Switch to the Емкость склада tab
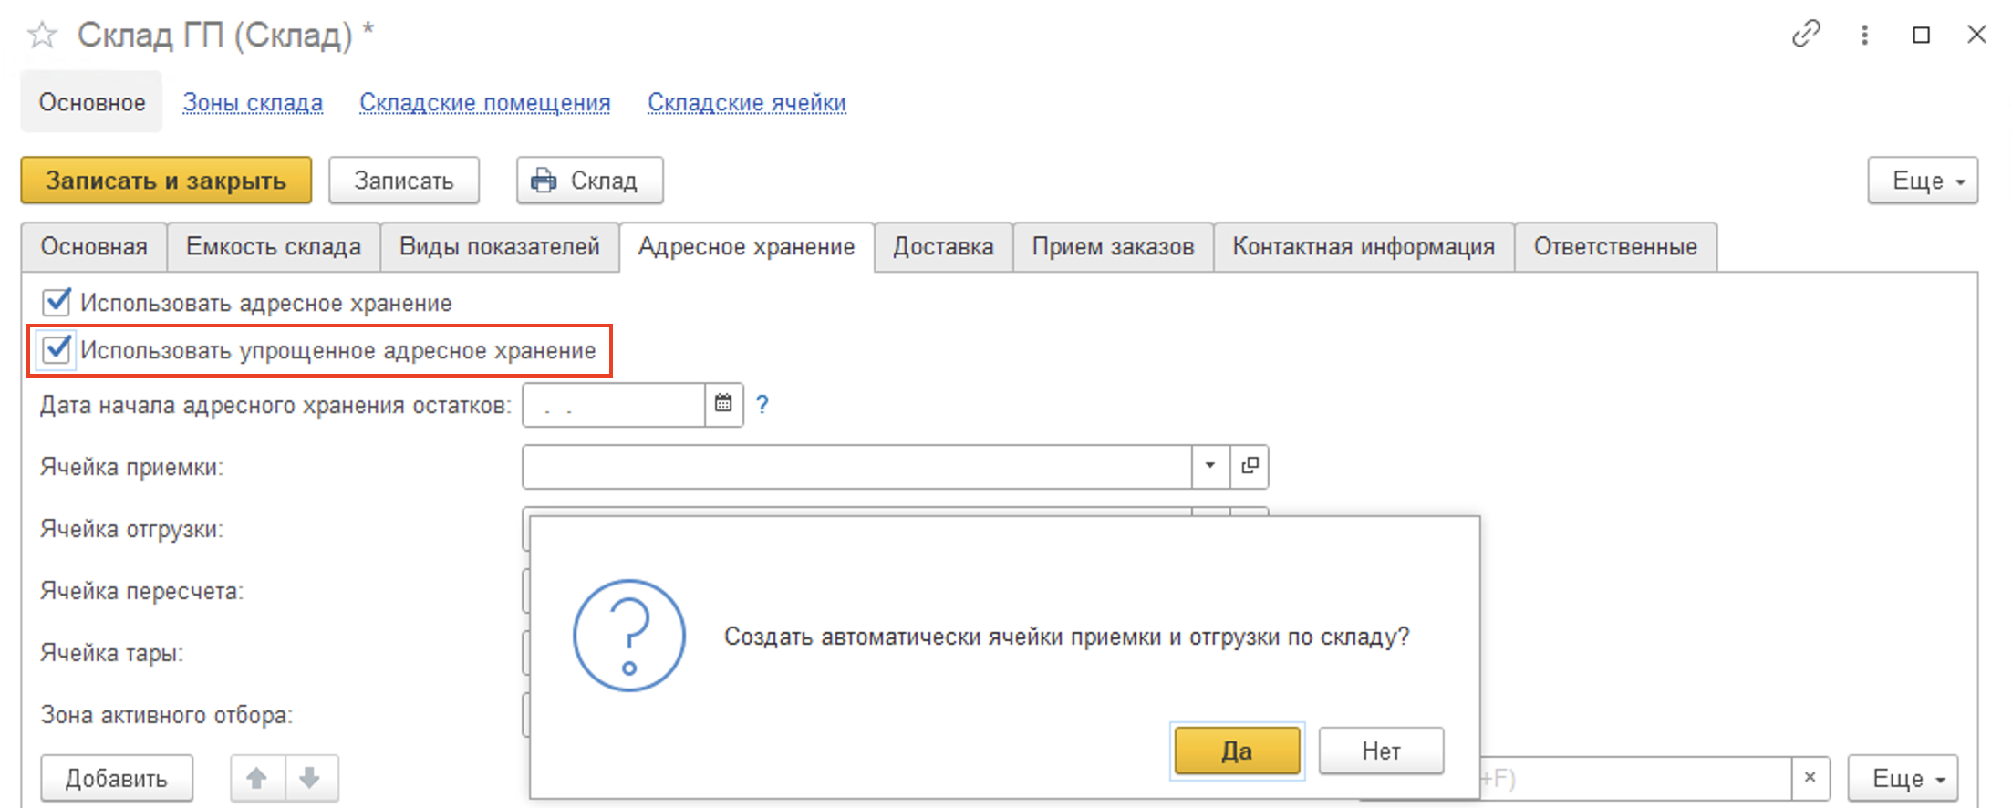2012x808 pixels. (x=273, y=247)
